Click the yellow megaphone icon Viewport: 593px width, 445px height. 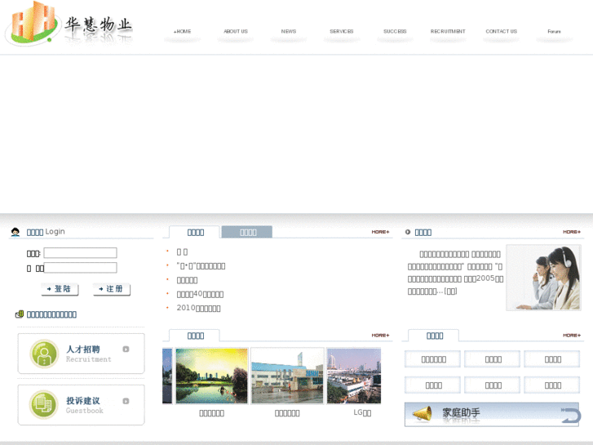(423, 414)
